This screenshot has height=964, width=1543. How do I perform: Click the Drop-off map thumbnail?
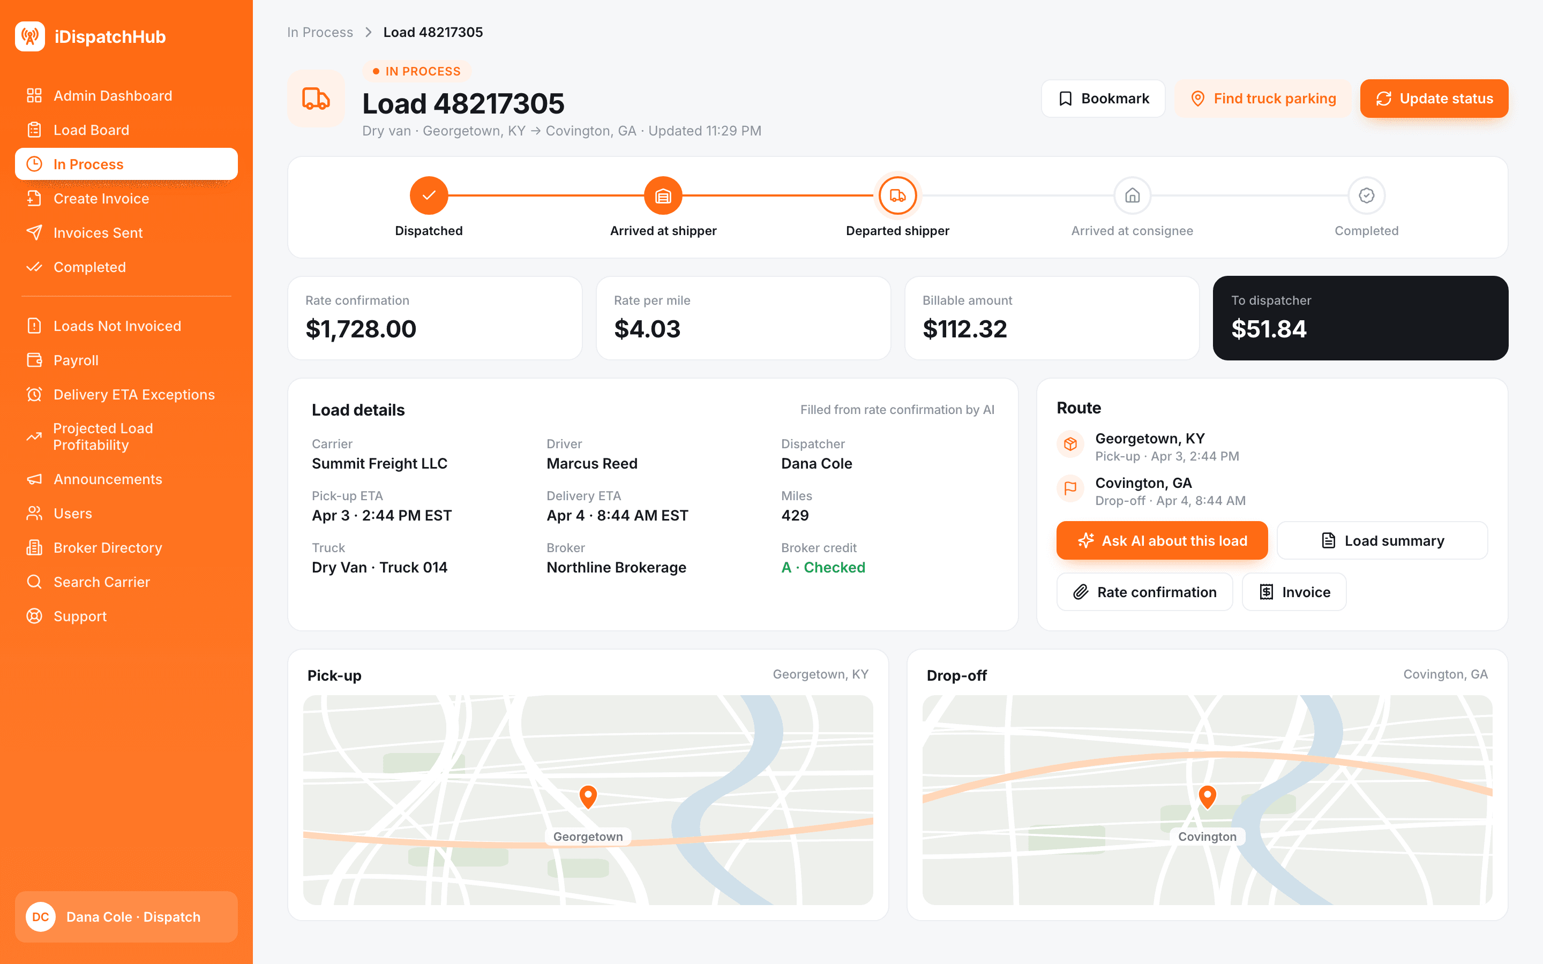coord(1208,800)
